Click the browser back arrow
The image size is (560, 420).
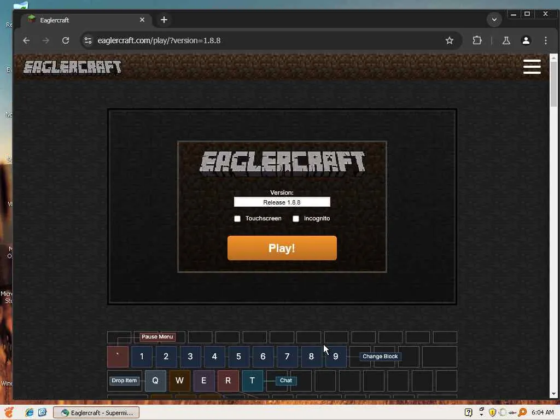(26, 40)
